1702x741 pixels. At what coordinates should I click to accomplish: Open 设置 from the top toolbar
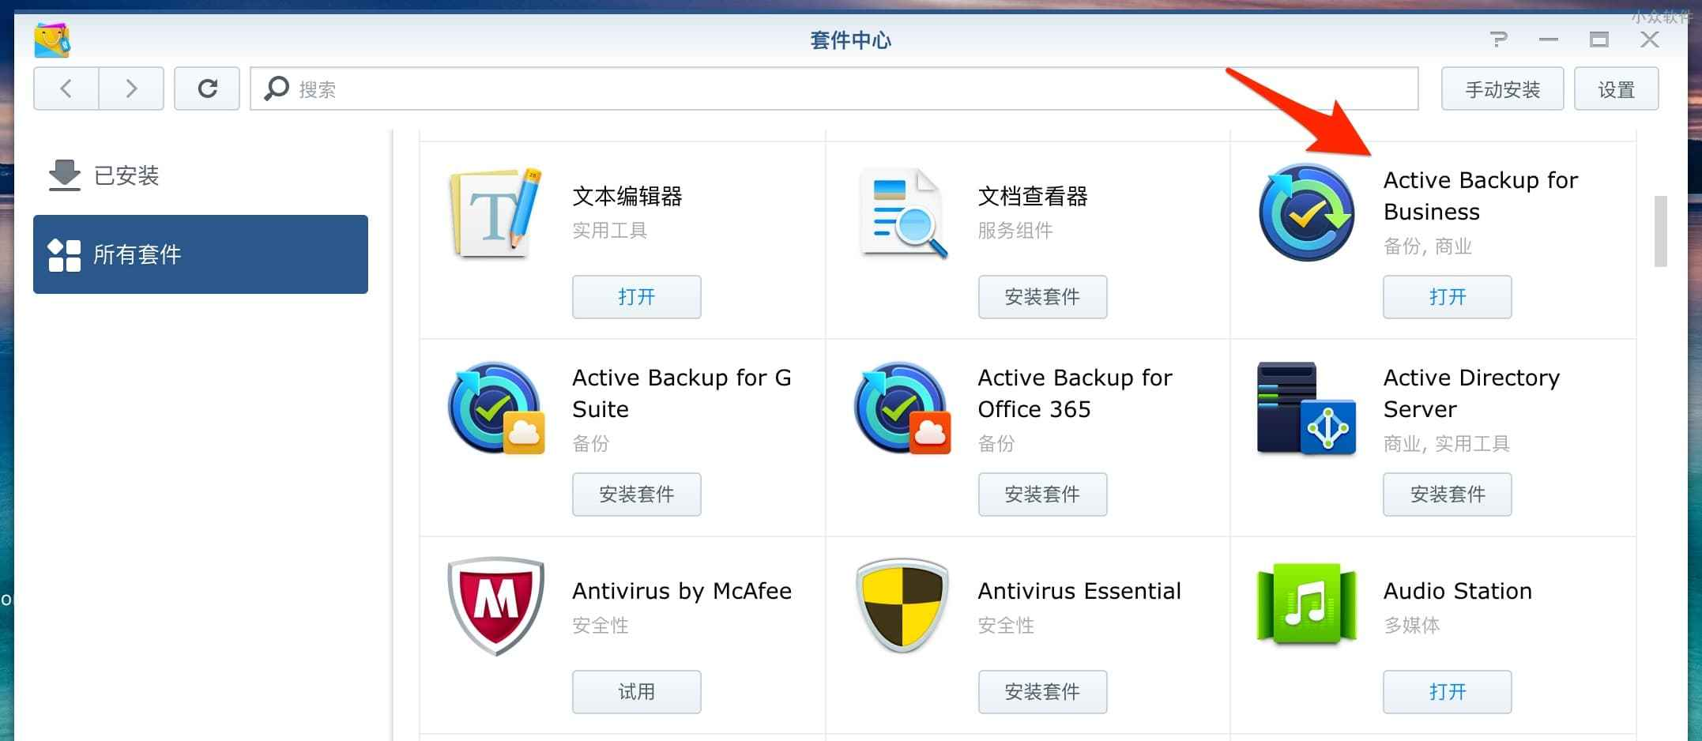point(1615,89)
